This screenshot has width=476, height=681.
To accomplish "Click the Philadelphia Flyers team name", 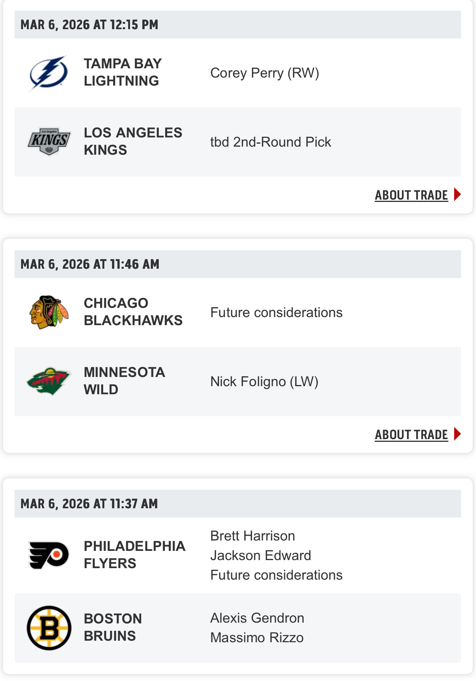I will pyautogui.click(x=134, y=555).
